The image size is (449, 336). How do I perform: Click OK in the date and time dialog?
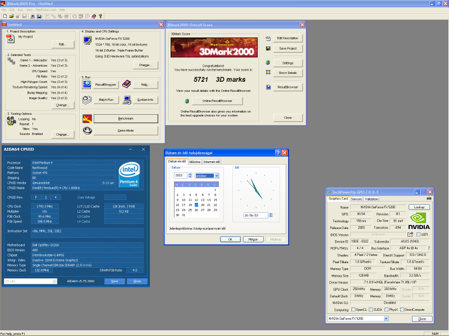[230, 240]
